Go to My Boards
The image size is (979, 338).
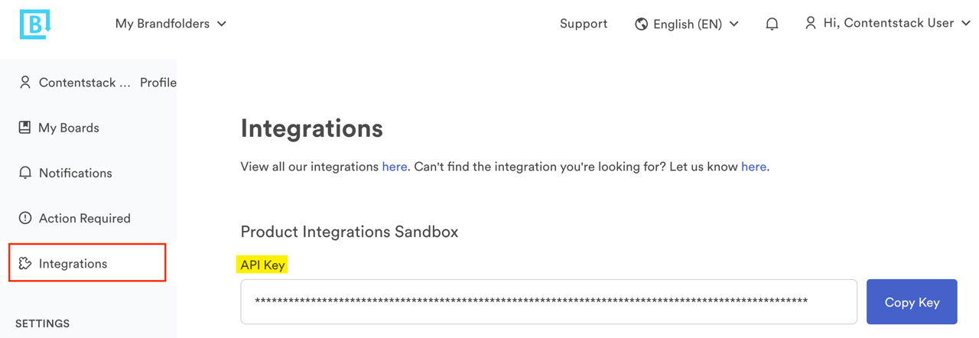(x=69, y=128)
